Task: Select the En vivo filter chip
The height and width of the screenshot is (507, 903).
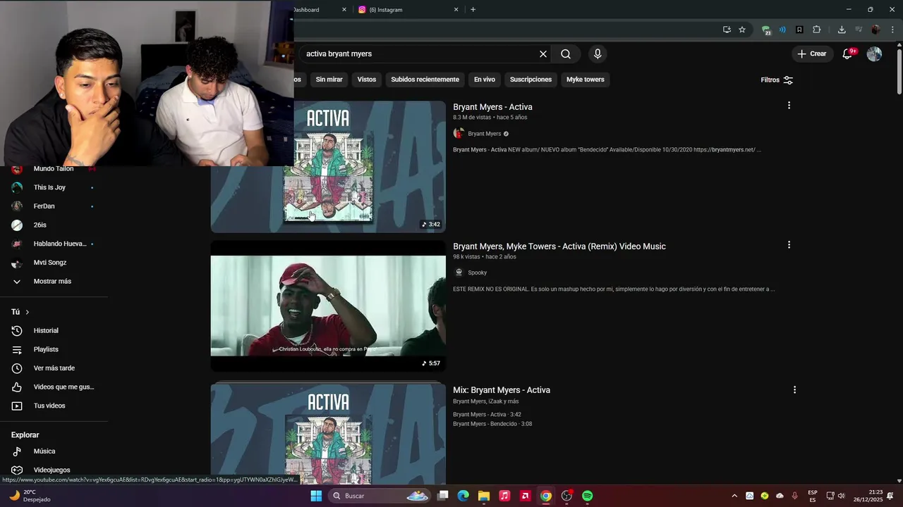Action: pyautogui.click(x=485, y=80)
